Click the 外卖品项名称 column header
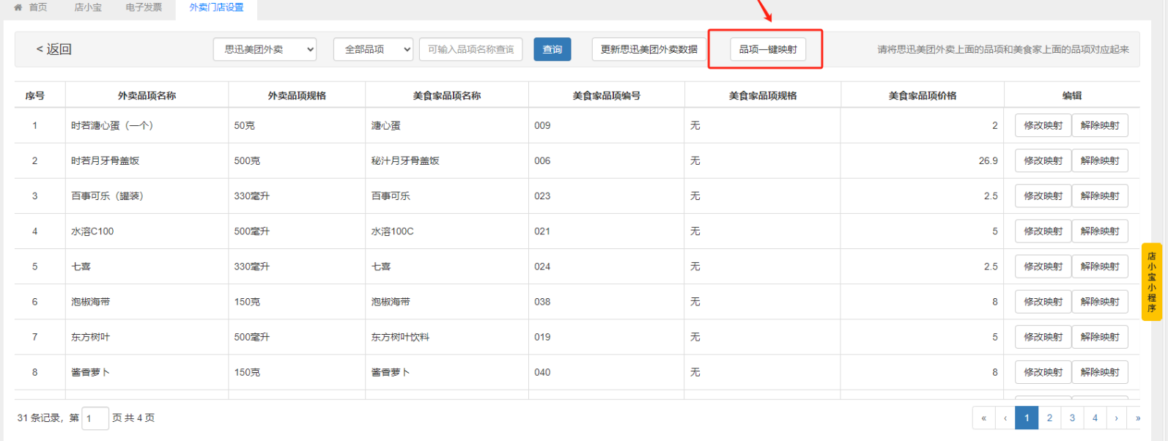Image resolution: width=1168 pixels, height=441 pixels. 147,95
